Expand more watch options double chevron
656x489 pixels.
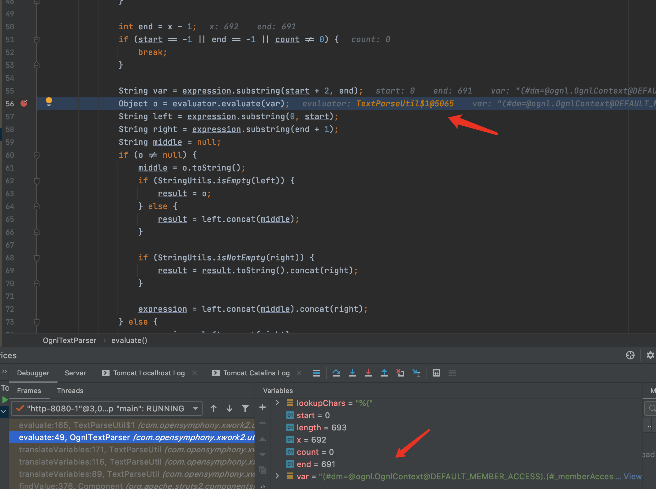click(x=263, y=486)
